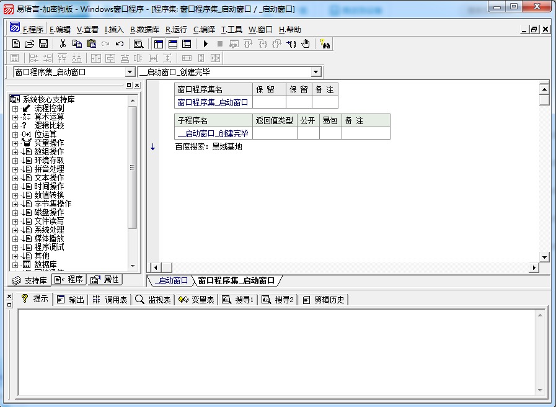This screenshot has width=556, height=407.
Task: Click the code line 百度搜索：黑域基地
Action: click(x=208, y=146)
